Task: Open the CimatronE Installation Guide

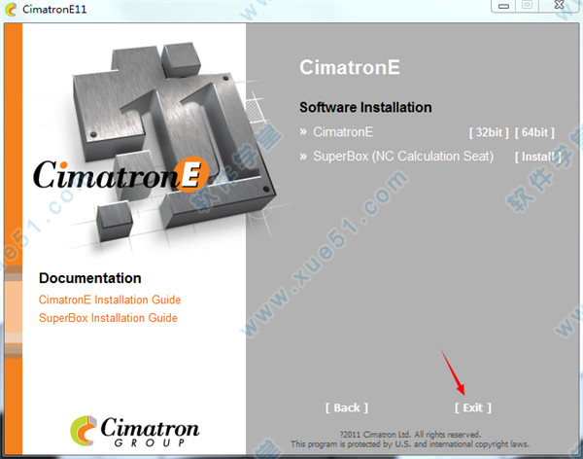Action: (x=110, y=300)
